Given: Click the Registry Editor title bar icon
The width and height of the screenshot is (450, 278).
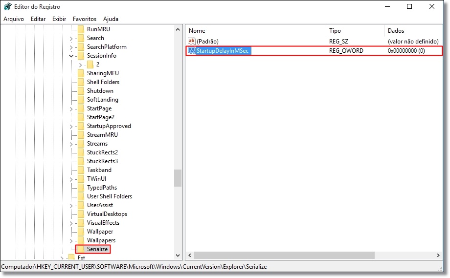Looking at the screenshot, I should [x=7, y=6].
